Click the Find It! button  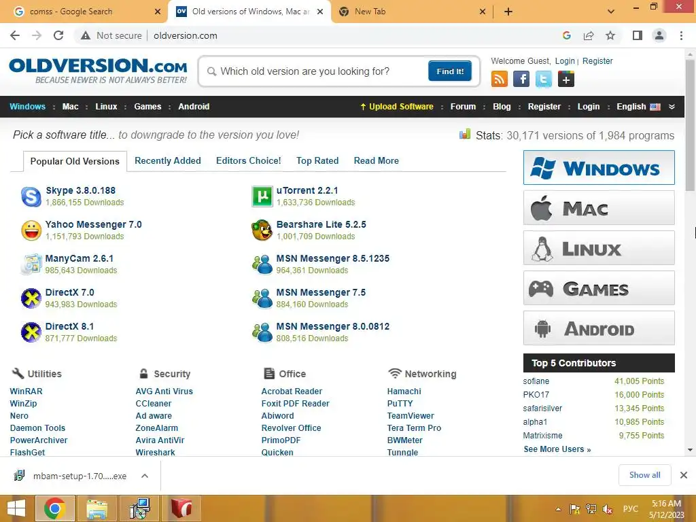(x=450, y=71)
